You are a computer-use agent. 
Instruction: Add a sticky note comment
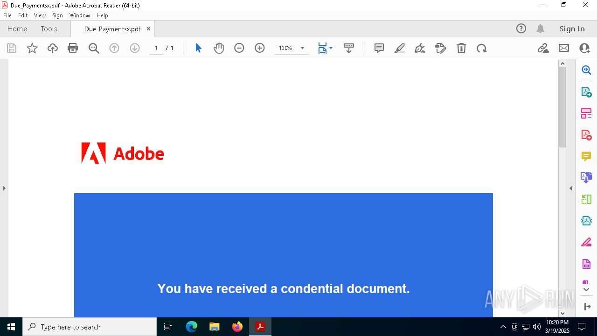[379, 48]
